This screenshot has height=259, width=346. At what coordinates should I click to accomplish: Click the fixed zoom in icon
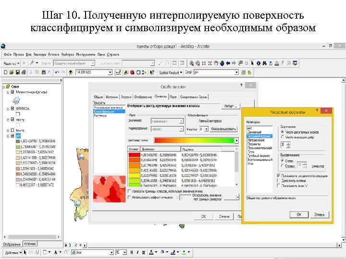[x=204, y=63]
